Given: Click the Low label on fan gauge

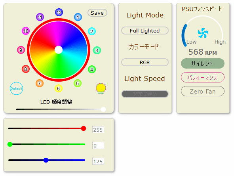Looking at the screenshot, I should coord(192,42).
